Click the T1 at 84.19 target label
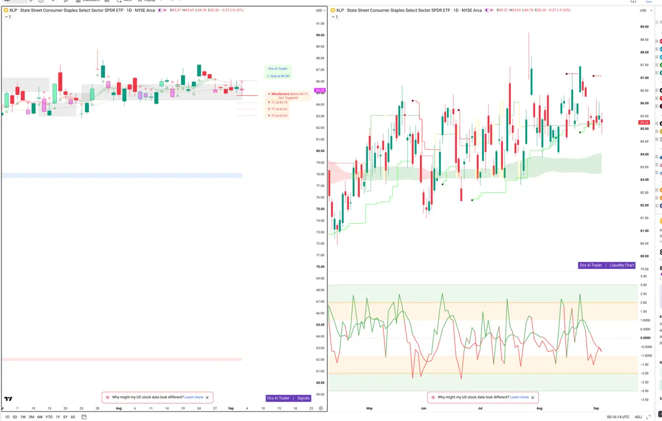Image resolution: width=662 pixels, height=421 pixels. coord(277,102)
